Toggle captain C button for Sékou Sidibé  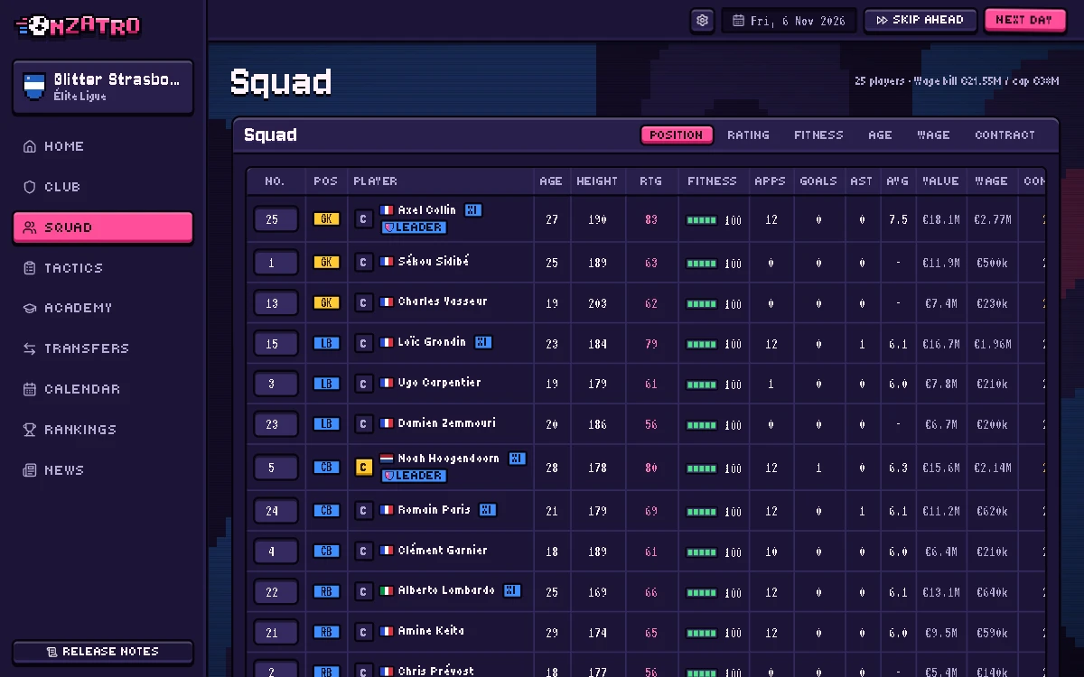(363, 263)
